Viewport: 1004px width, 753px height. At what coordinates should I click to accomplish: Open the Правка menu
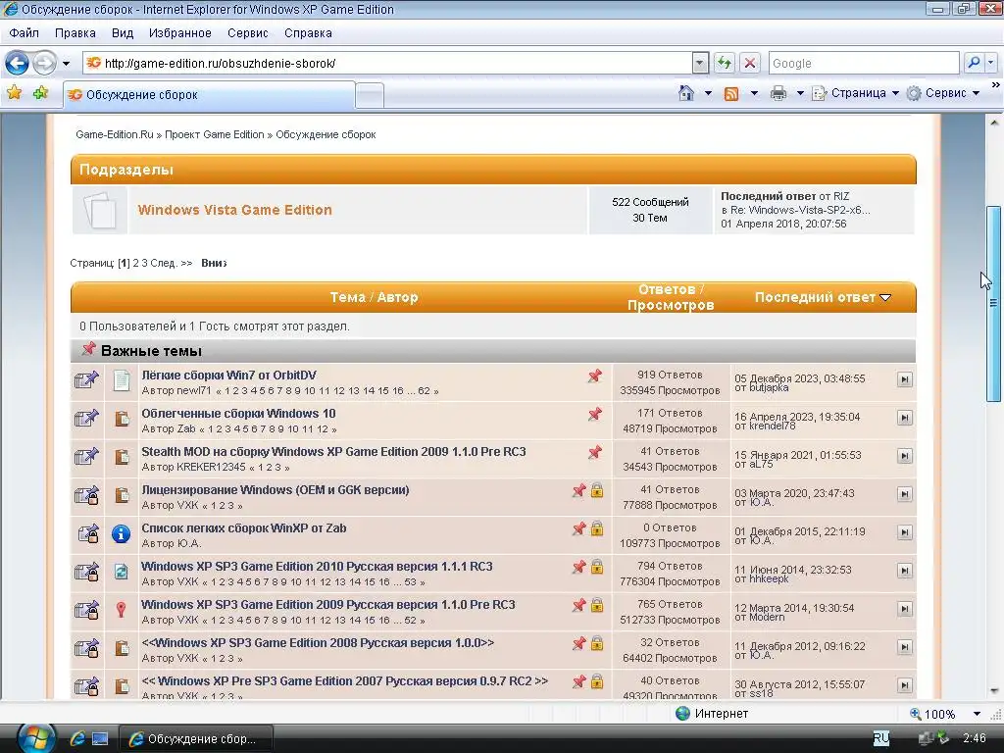pos(75,32)
